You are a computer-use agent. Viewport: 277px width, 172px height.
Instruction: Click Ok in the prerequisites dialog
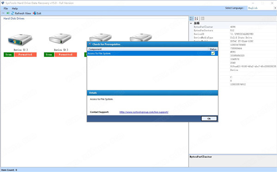(209, 119)
